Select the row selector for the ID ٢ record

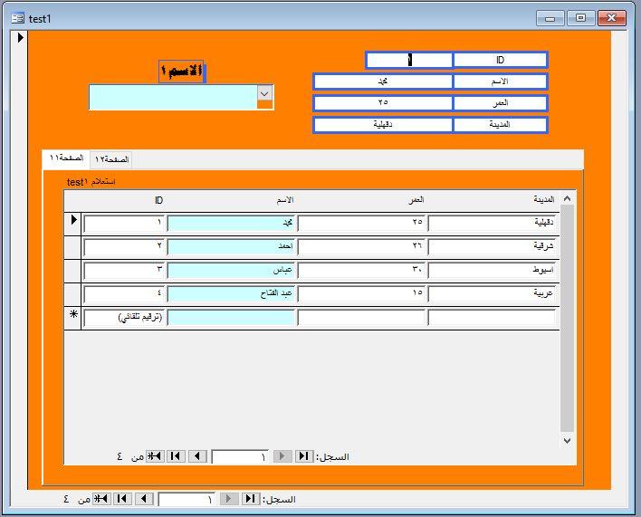[72, 246]
